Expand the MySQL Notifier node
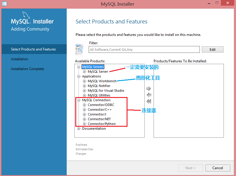Viewport: 236px width, 176px height. click(x=84, y=86)
